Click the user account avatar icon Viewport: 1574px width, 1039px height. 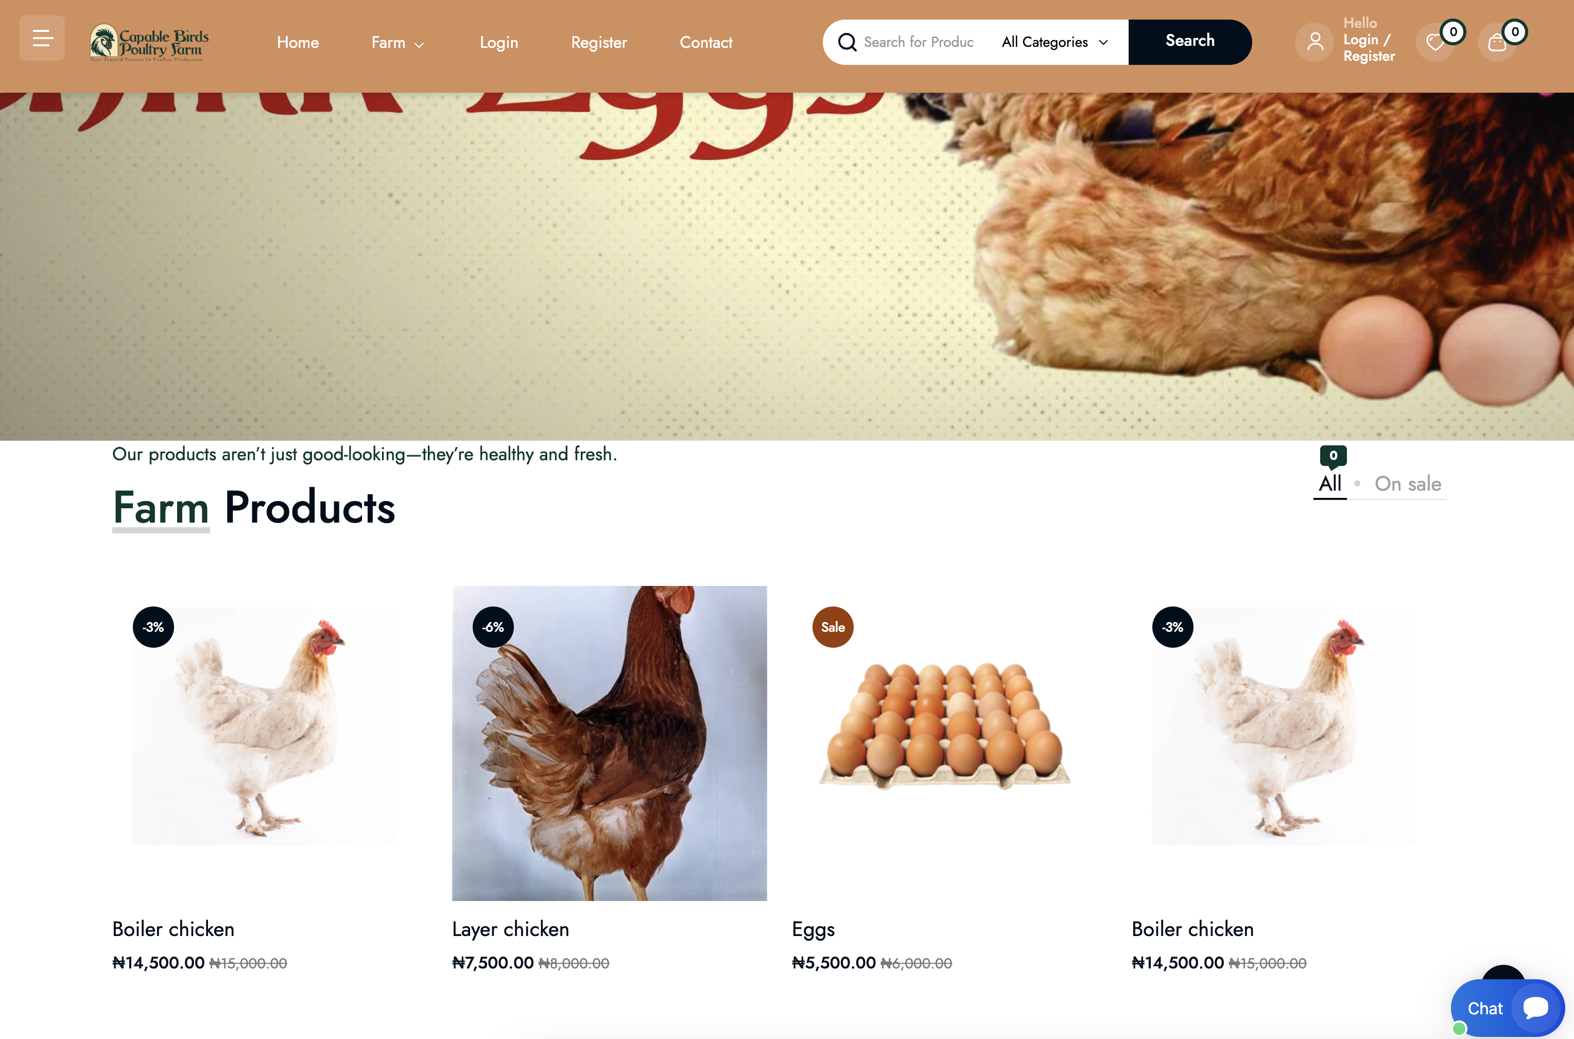(x=1314, y=42)
